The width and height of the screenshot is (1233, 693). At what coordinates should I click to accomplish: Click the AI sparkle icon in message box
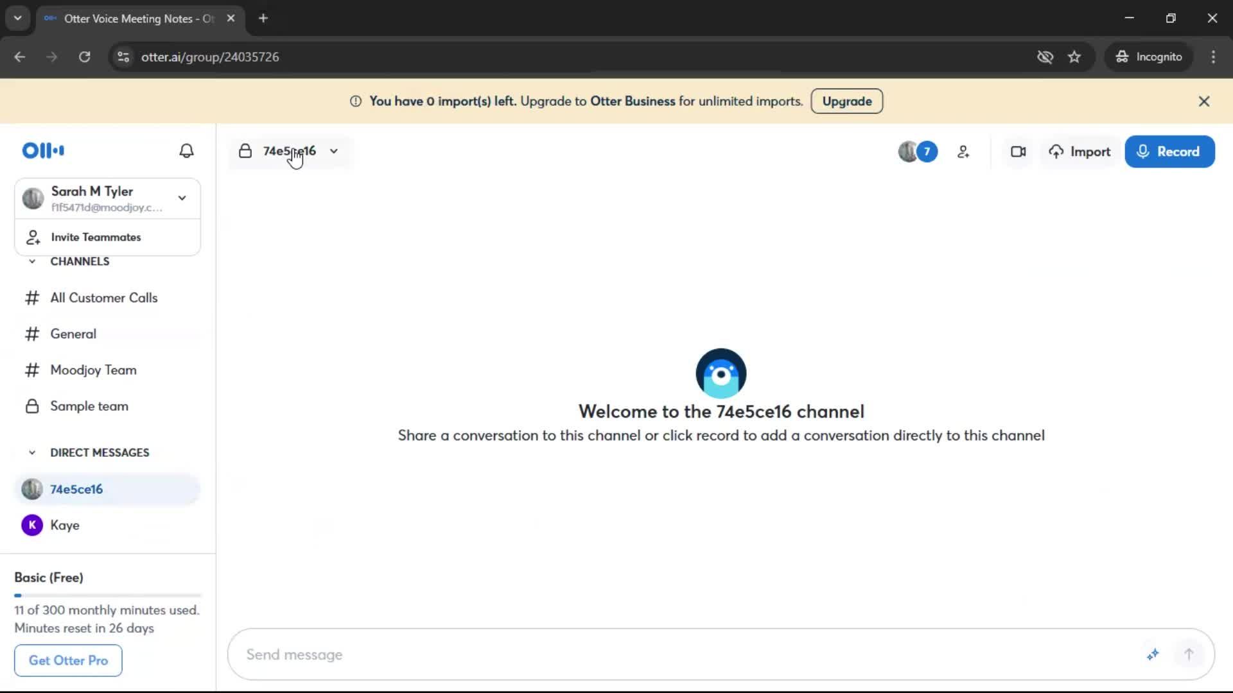(x=1153, y=654)
